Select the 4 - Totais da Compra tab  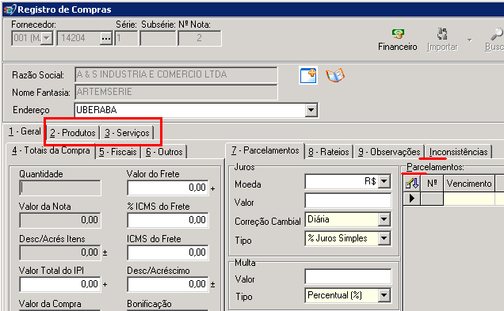(51, 150)
